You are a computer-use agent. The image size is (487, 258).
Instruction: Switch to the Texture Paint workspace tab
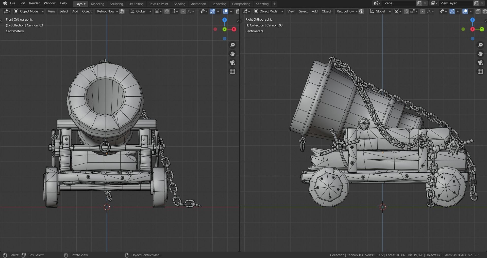point(159,4)
